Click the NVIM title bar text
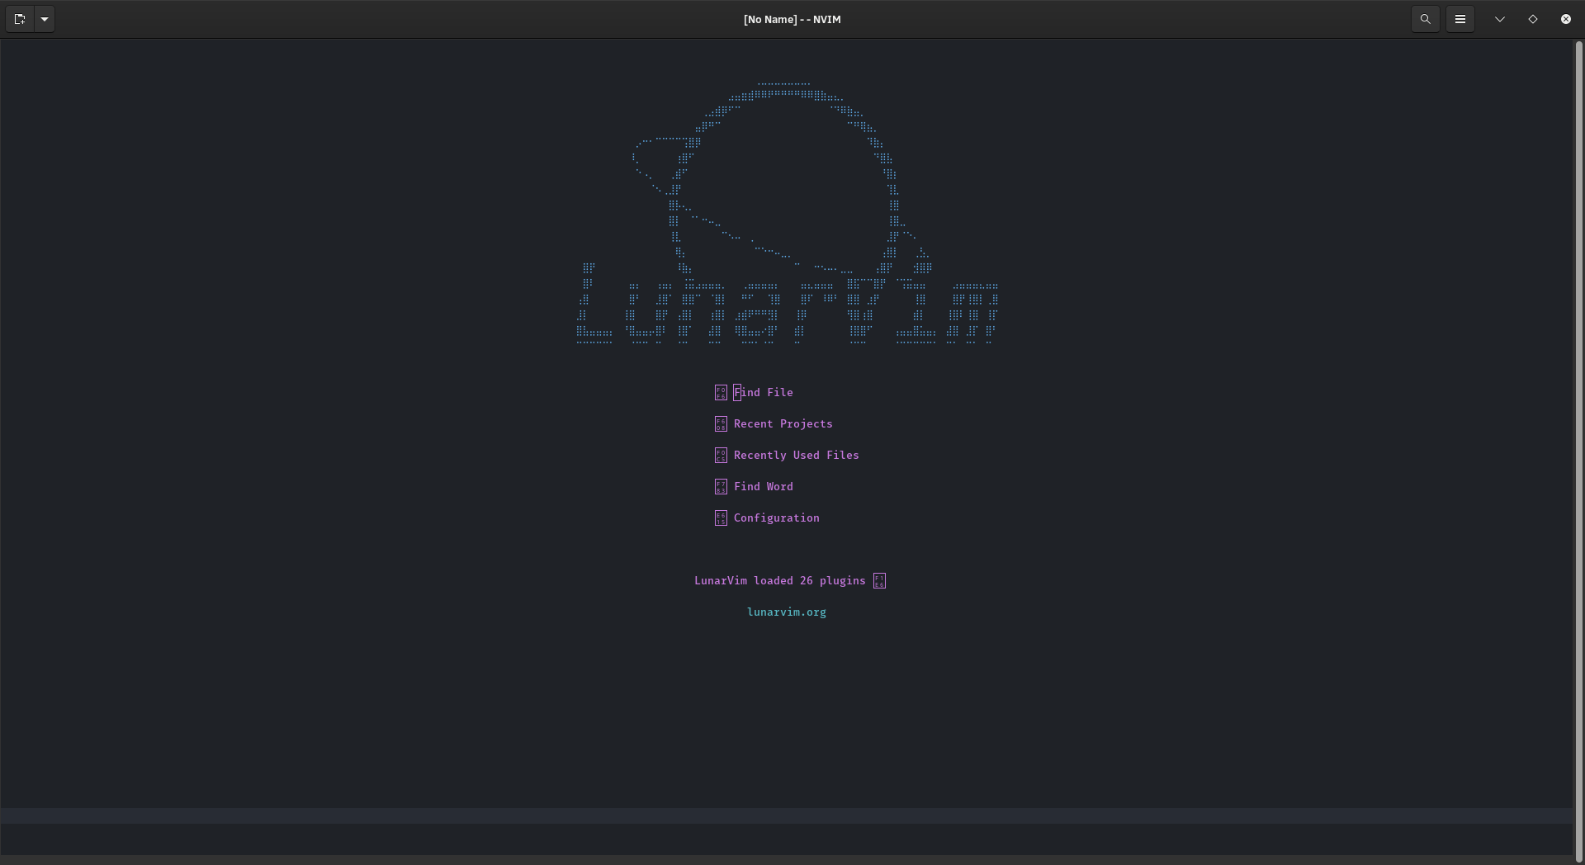This screenshot has height=865, width=1585. click(x=792, y=19)
